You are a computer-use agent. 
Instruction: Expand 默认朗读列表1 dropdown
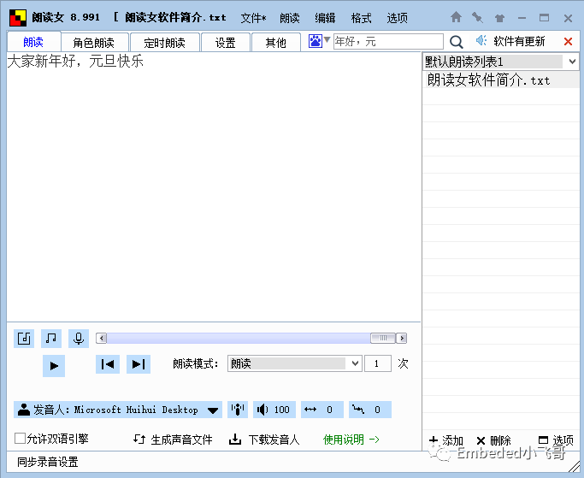572,62
